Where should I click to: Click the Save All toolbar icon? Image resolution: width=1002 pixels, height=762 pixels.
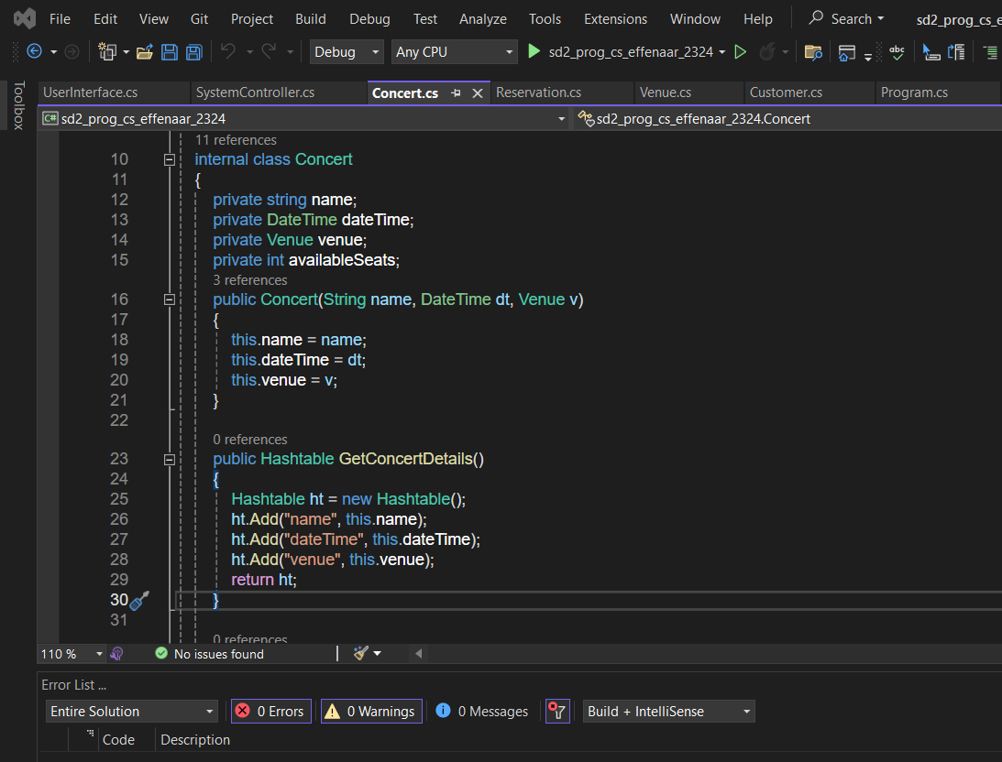[x=194, y=52]
